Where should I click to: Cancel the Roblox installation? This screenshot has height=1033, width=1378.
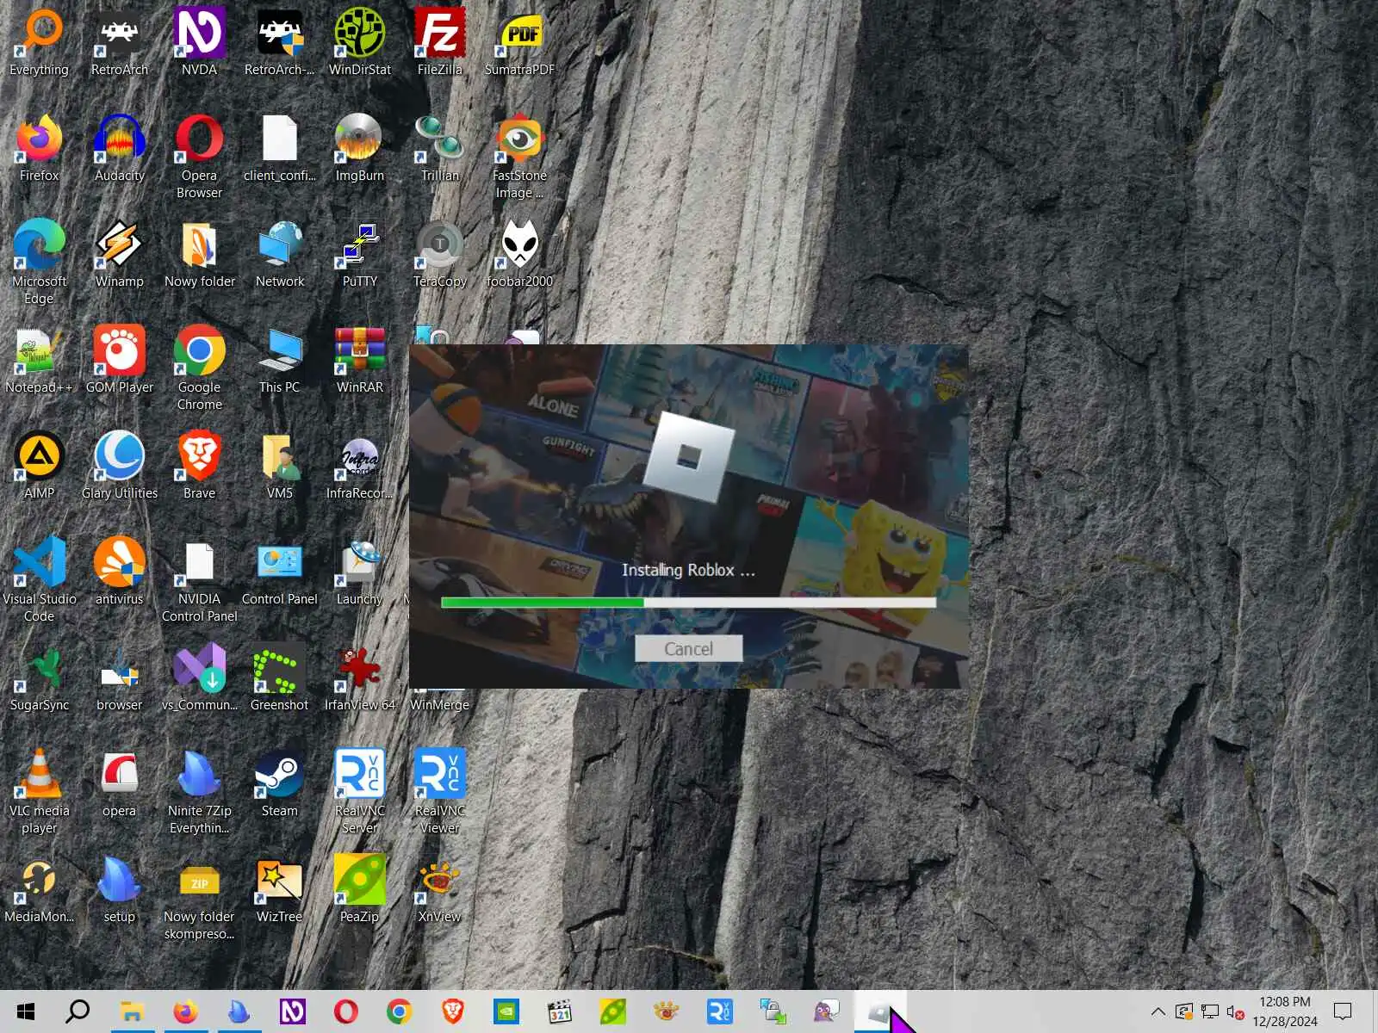click(688, 649)
